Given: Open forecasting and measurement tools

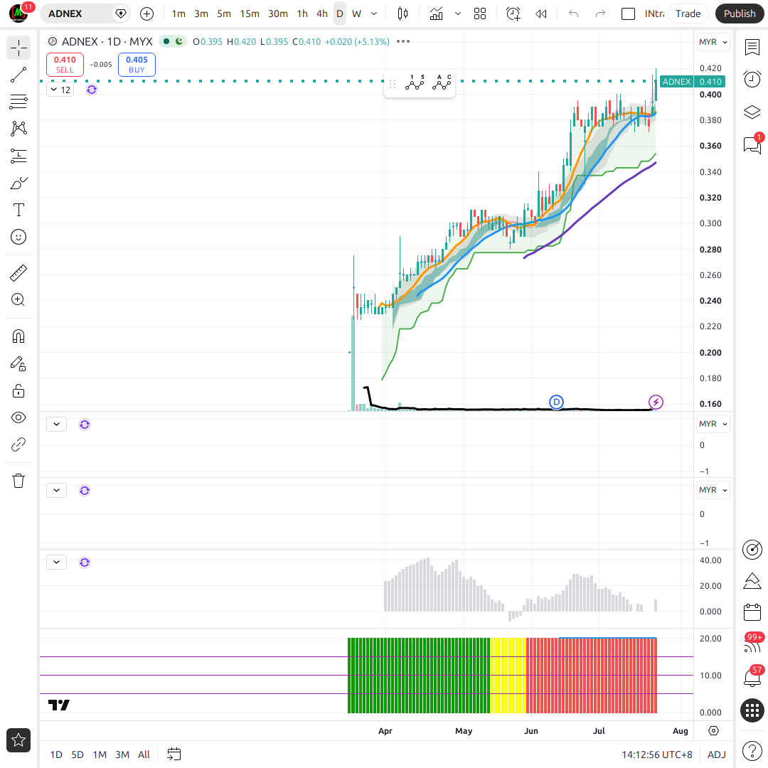Looking at the screenshot, I should tap(18, 156).
